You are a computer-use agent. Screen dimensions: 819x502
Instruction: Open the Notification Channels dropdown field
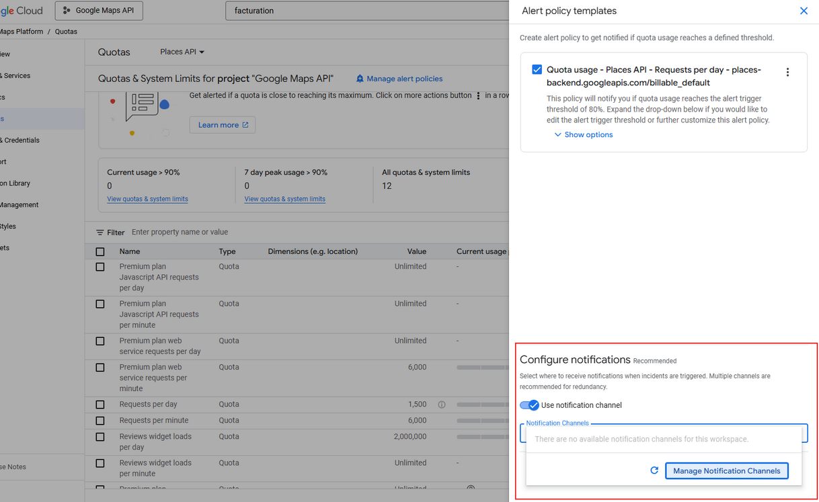(x=664, y=433)
